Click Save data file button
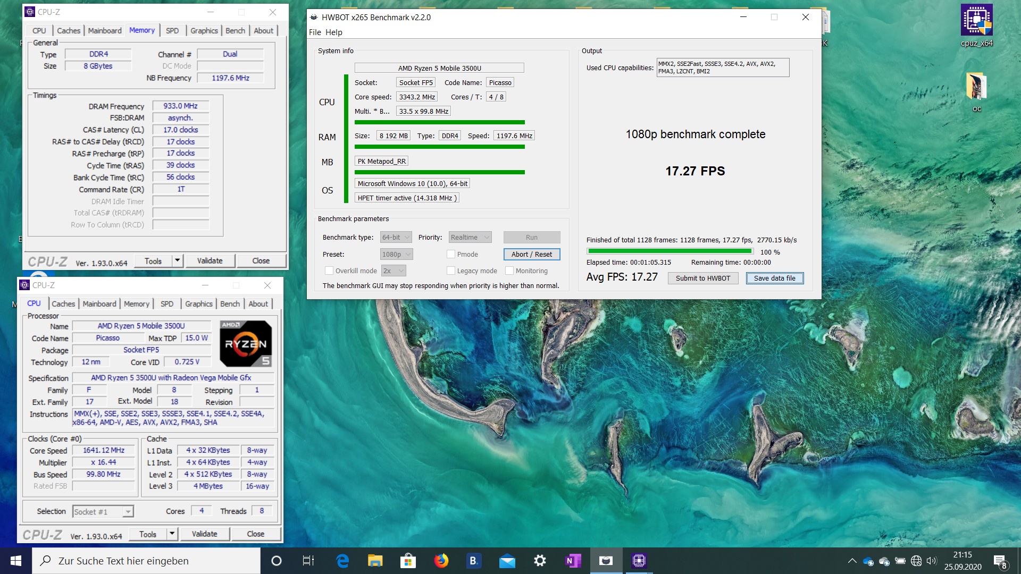This screenshot has height=574, width=1021. [775, 278]
